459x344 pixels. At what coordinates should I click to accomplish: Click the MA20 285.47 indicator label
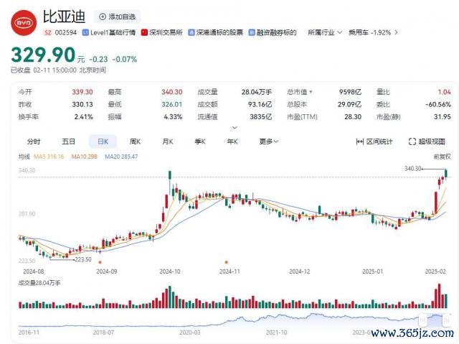pyautogui.click(x=121, y=157)
